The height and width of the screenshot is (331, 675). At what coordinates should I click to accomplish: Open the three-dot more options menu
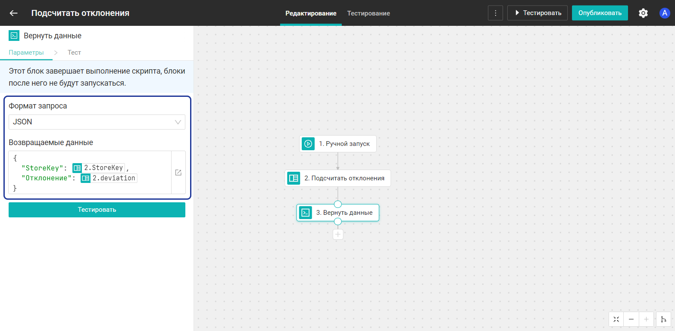click(x=495, y=13)
